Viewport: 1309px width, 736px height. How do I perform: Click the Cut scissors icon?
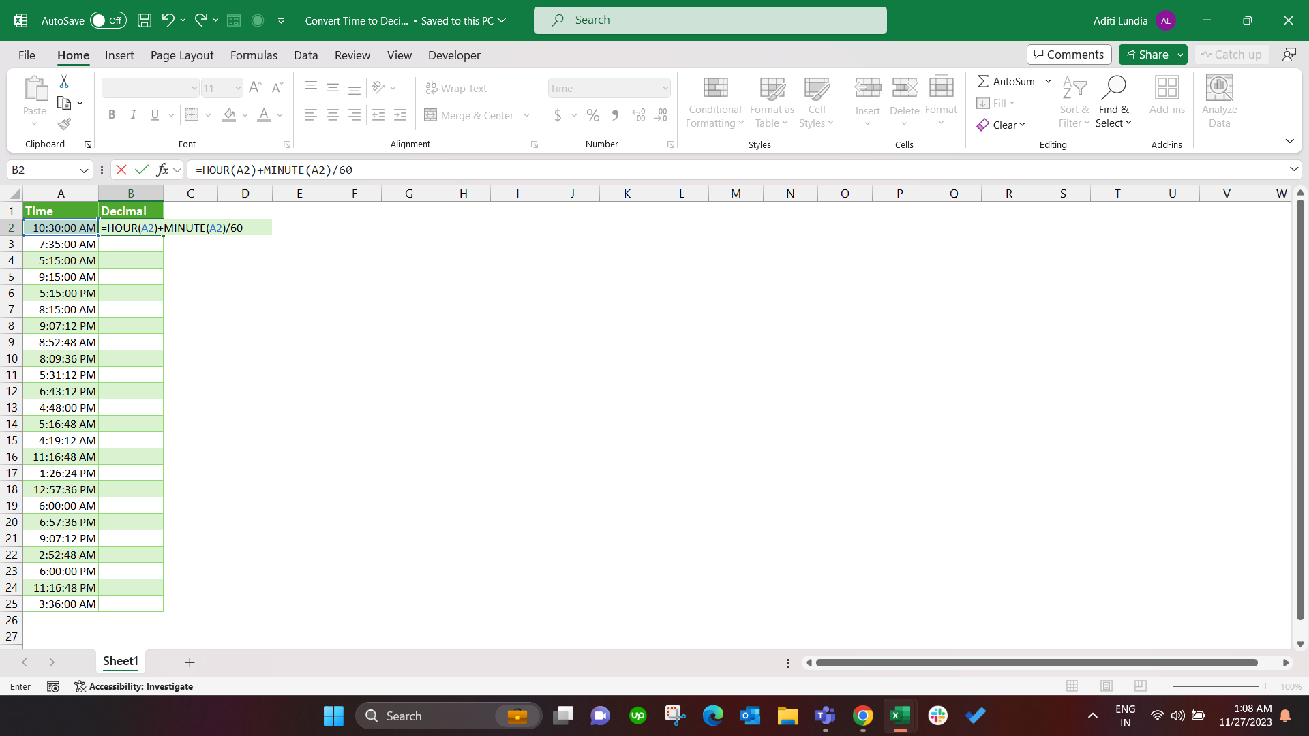[x=64, y=82]
